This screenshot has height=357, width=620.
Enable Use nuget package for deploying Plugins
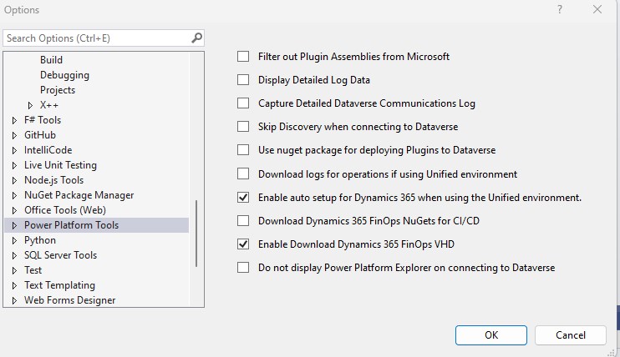243,150
